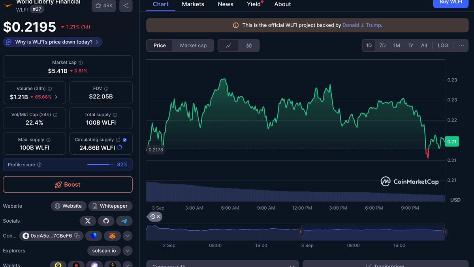Expand Volume (24h) details arrow
Screen dimensions: 474x267
pyautogui.click(x=56, y=97)
